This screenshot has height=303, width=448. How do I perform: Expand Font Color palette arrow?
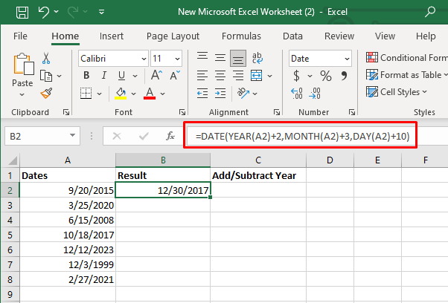click(162, 94)
